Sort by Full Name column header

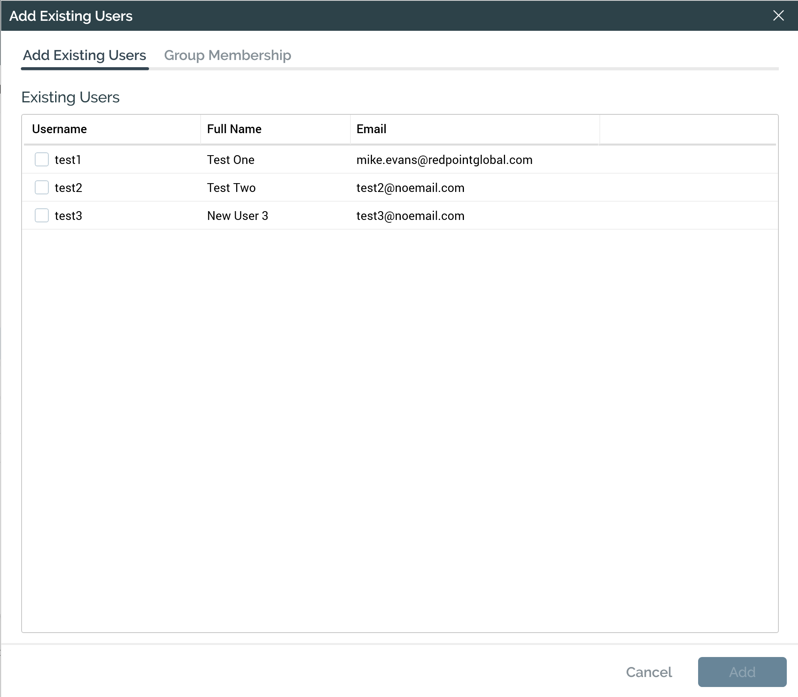(x=234, y=129)
